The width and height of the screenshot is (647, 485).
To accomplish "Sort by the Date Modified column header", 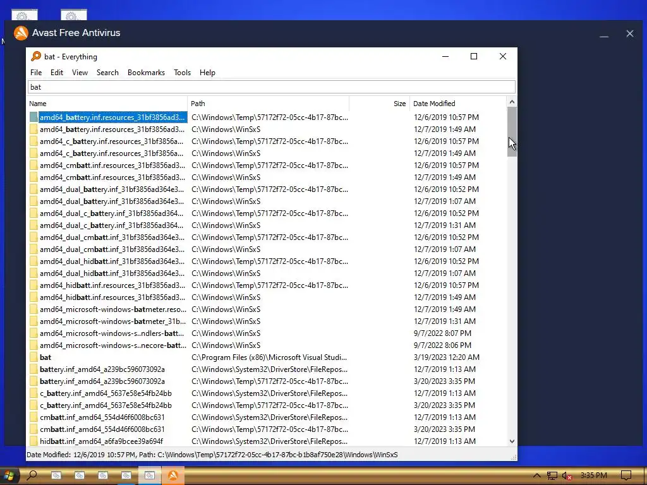I will tap(457, 104).
